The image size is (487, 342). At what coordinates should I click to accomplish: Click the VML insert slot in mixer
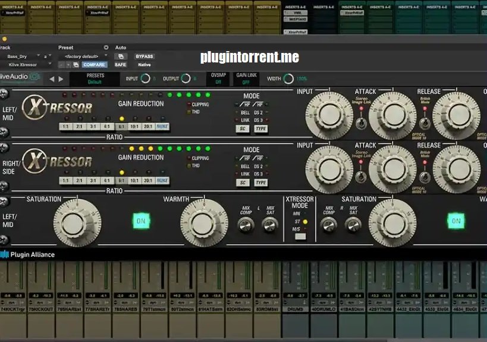coord(296,13)
